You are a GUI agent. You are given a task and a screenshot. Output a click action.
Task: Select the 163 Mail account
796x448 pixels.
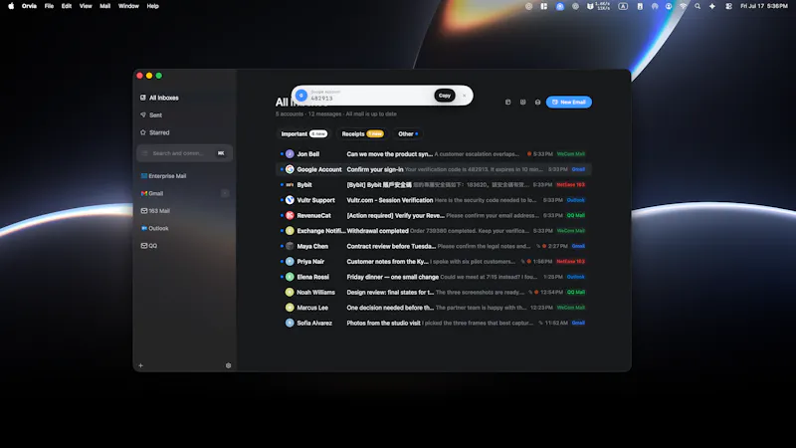(x=184, y=211)
